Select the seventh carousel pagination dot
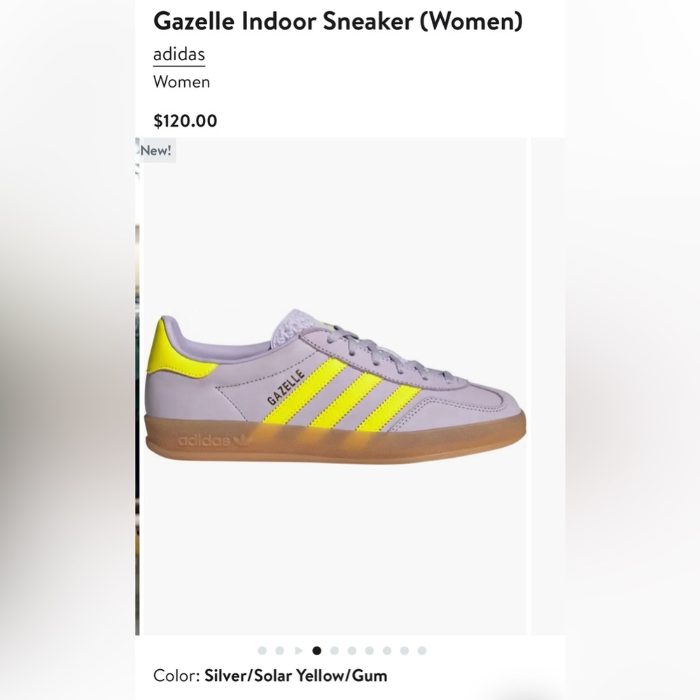This screenshot has width=700, height=700. (x=386, y=650)
